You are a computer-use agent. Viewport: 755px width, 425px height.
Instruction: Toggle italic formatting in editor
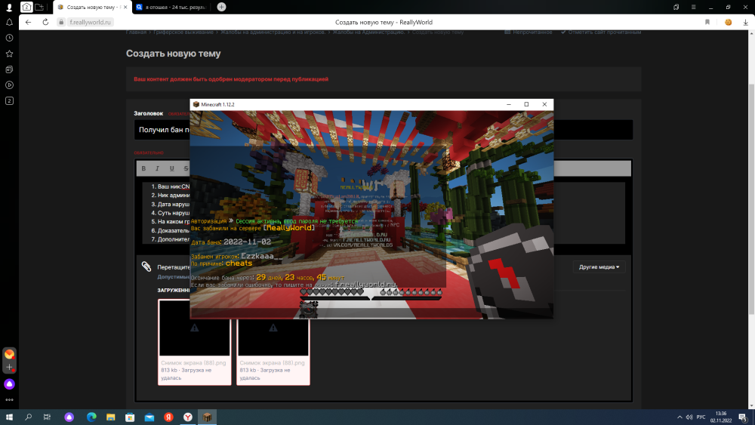[158, 168]
